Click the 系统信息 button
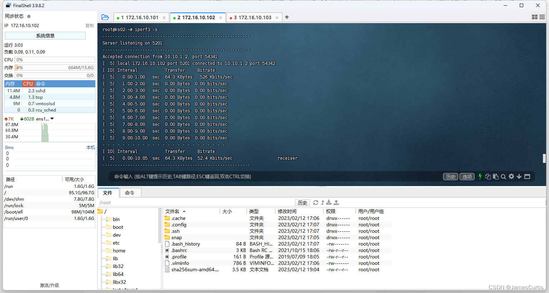The image size is (549, 293). point(45,36)
